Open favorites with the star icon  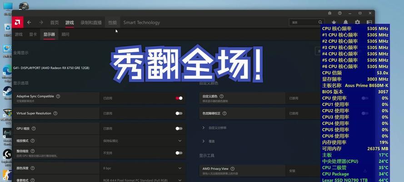(x=334, y=22)
